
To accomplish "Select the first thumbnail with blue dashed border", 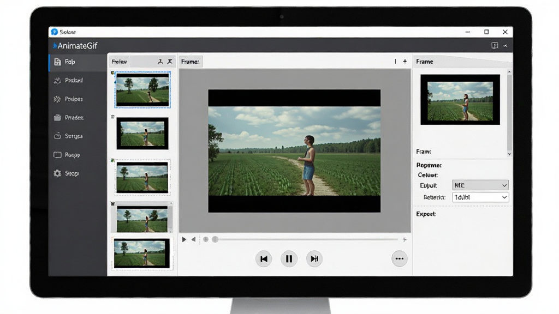I will tap(142, 90).
